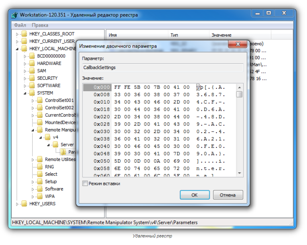Click the registry editor title bar icon

14,15
